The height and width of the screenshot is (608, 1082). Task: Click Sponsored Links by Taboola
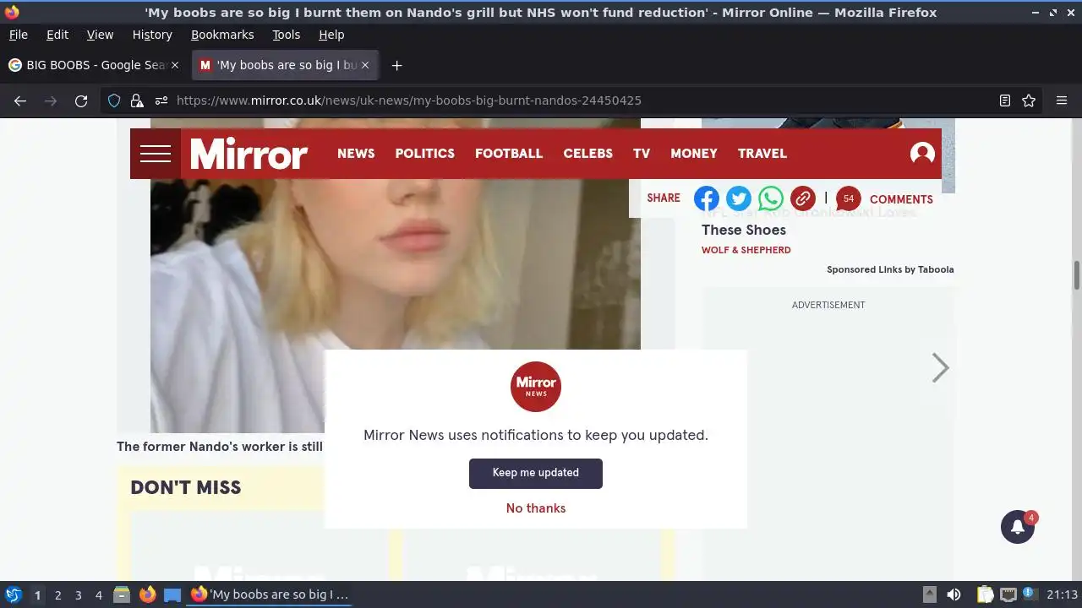(x=890, y=269)
